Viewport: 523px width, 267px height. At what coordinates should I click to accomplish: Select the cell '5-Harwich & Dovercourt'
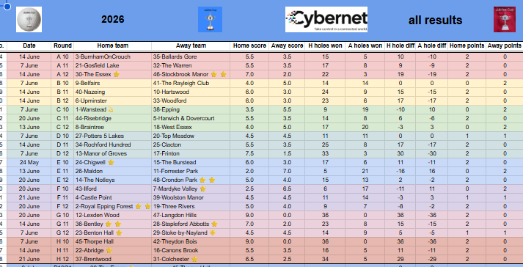[191, 119]
